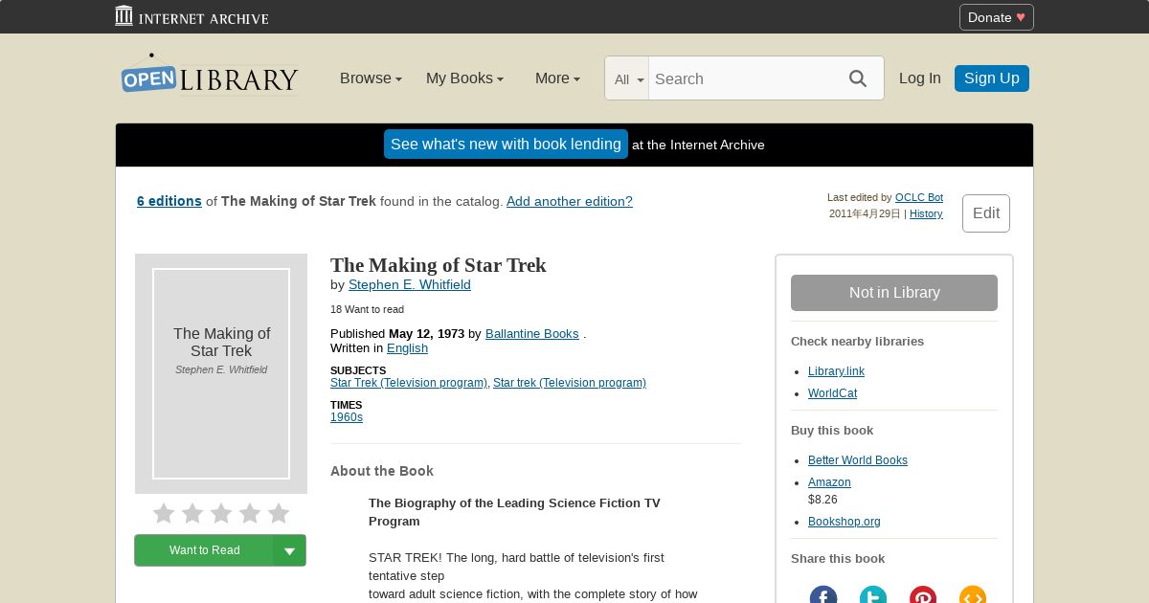Click the English language link
1149x603 pixels.
pos(407,348)
